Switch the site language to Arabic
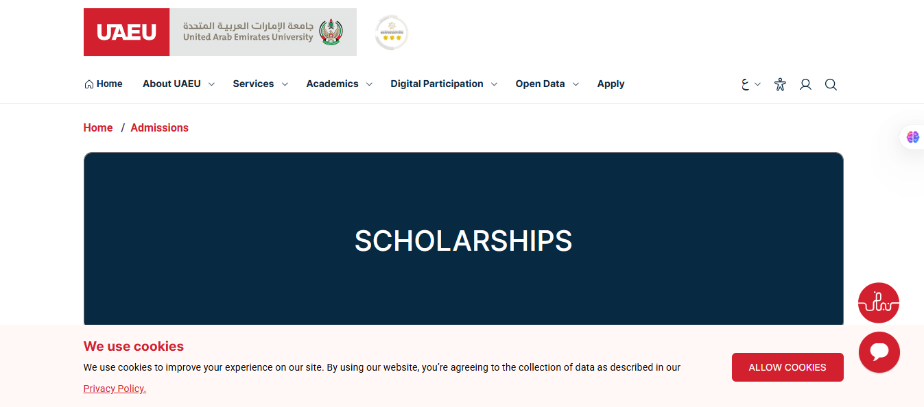Viewport: 924px width, 407px height. tap(747, 84)
